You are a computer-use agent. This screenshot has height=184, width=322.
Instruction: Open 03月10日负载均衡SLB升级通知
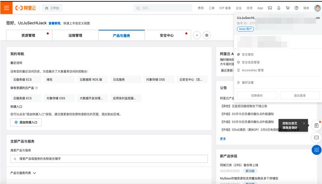coord(247,122)
